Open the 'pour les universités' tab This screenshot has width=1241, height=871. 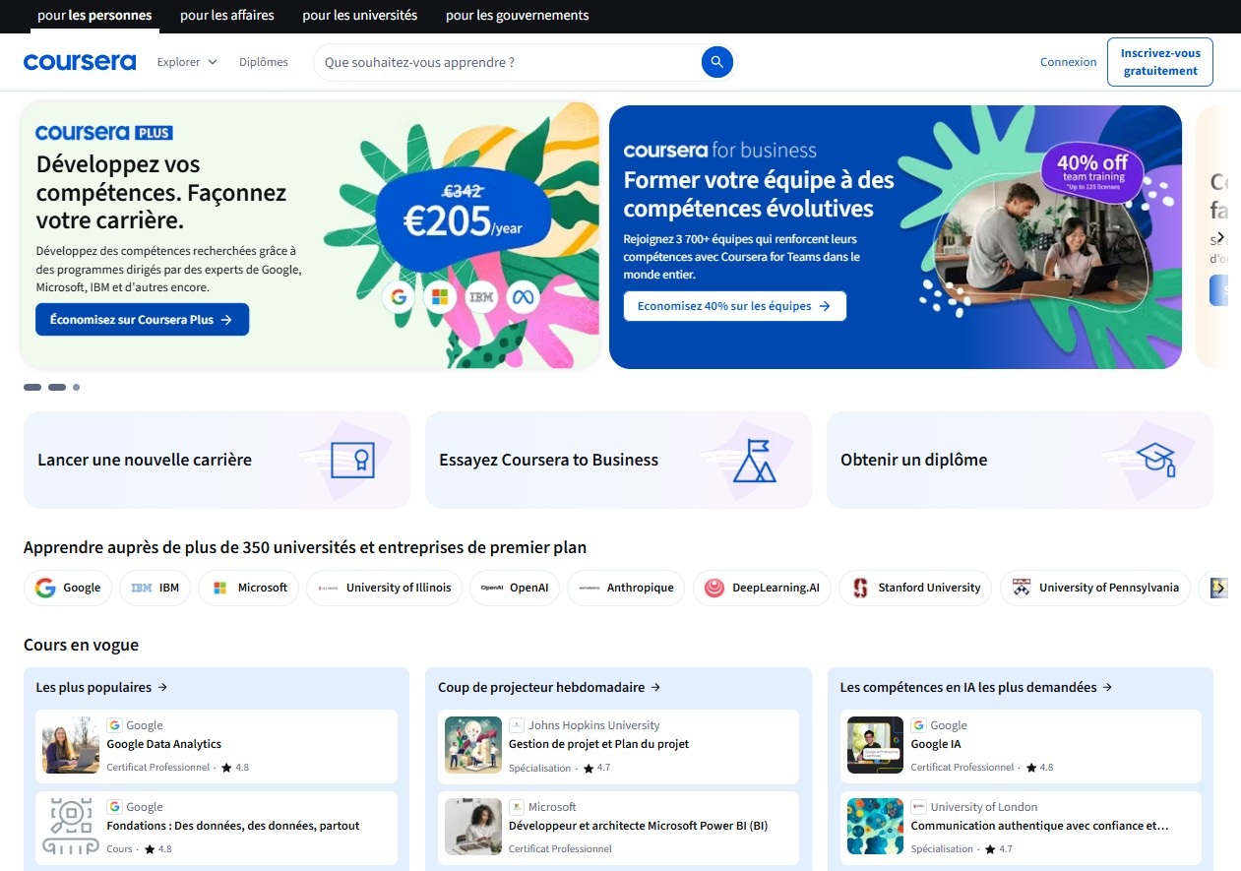[360, 16]
